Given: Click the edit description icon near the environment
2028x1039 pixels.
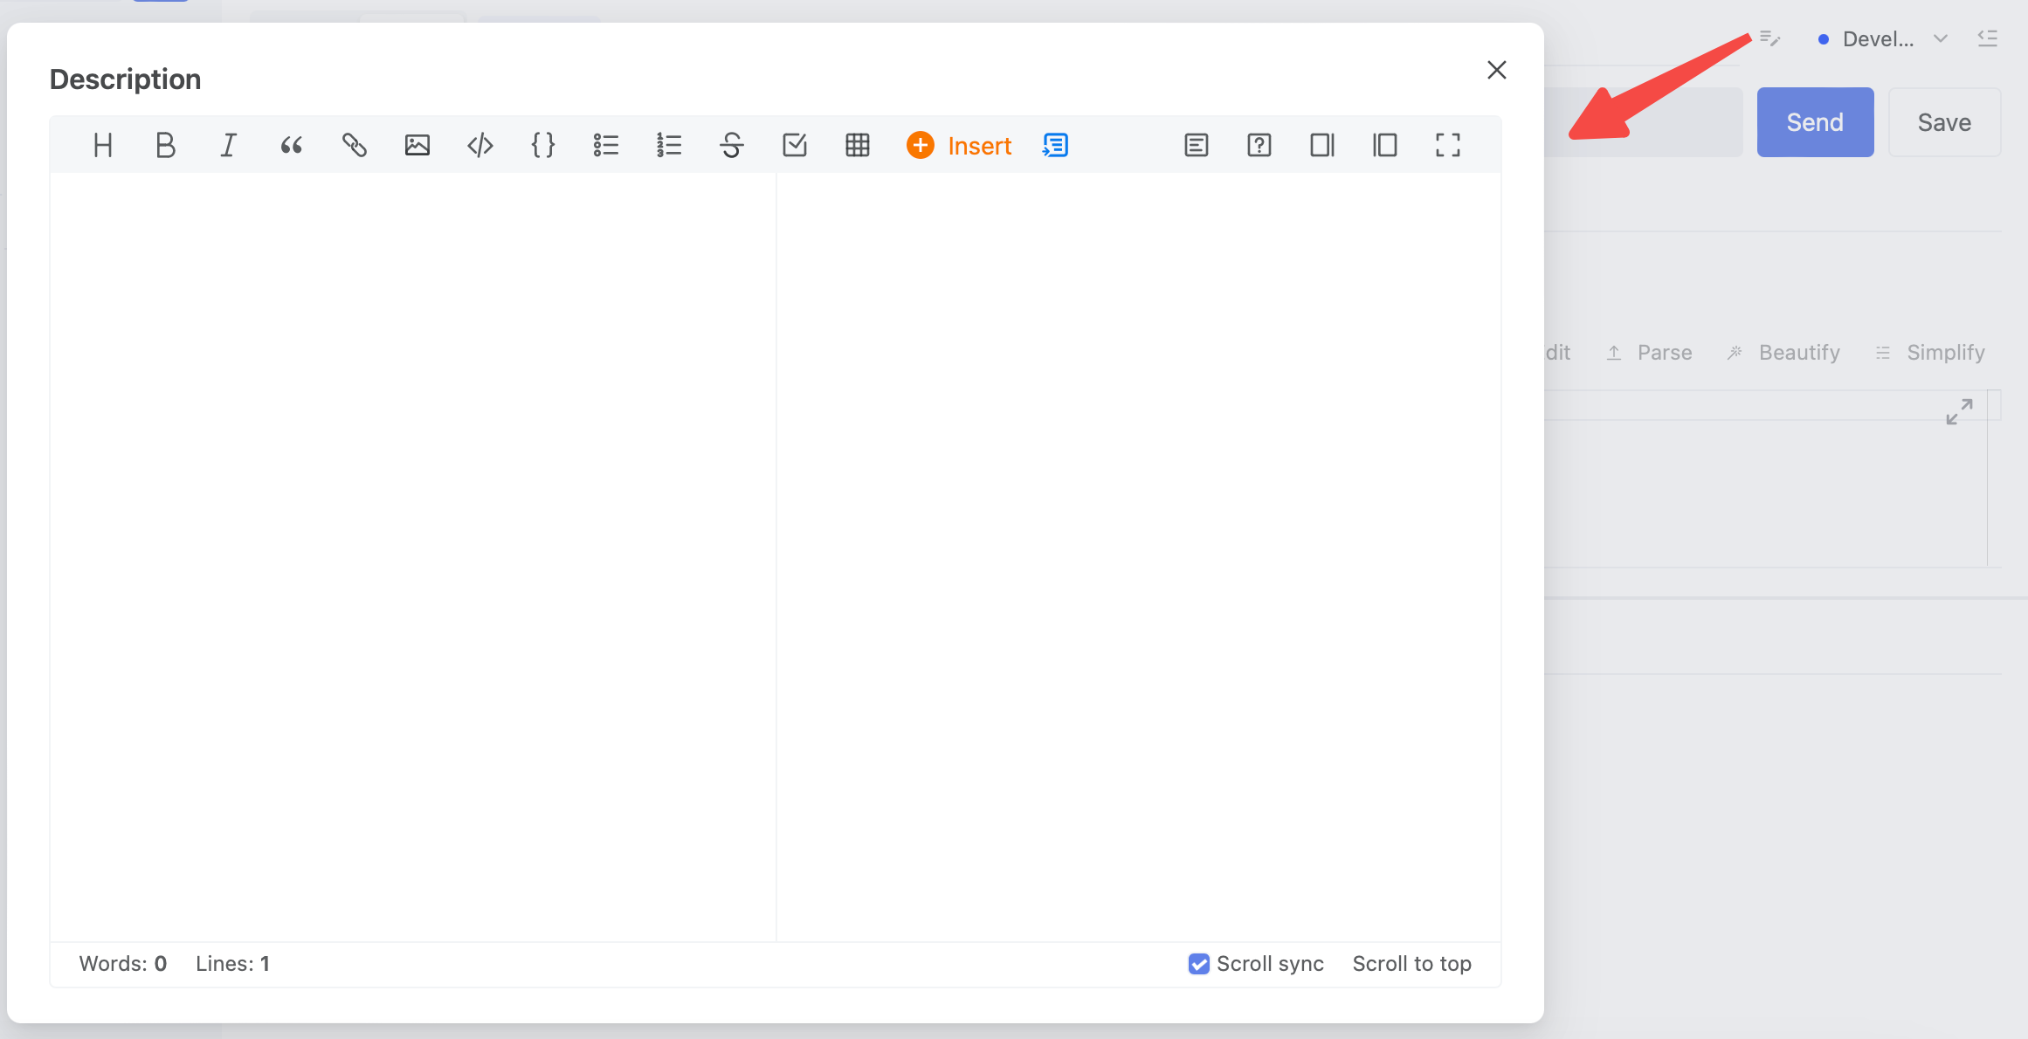Looking at the screenshot, I should point(1769,38).
